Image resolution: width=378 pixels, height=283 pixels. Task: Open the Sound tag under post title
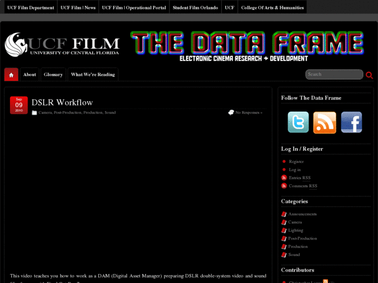tap(110, 113)
